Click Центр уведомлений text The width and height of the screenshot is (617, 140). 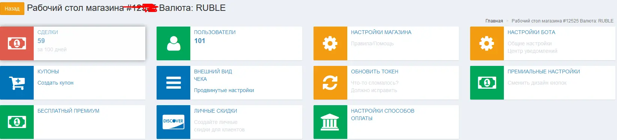[532, 51]
